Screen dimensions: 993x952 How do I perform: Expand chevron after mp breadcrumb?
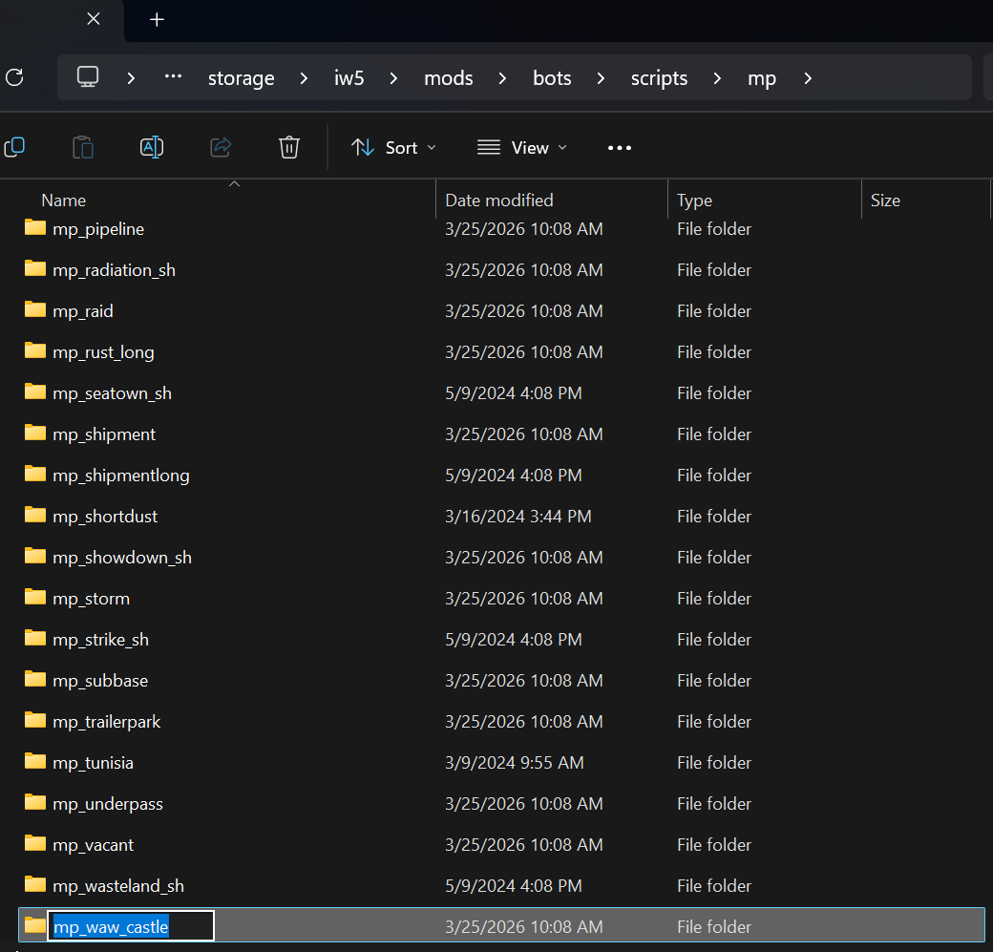click(x=808, y=78)
